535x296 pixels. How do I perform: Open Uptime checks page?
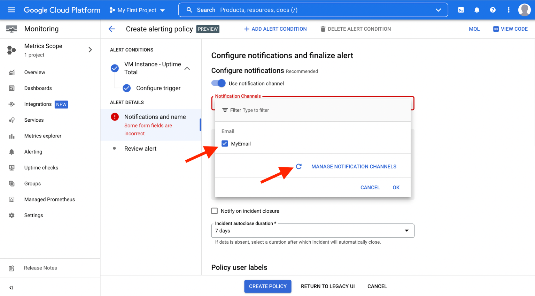41,168
